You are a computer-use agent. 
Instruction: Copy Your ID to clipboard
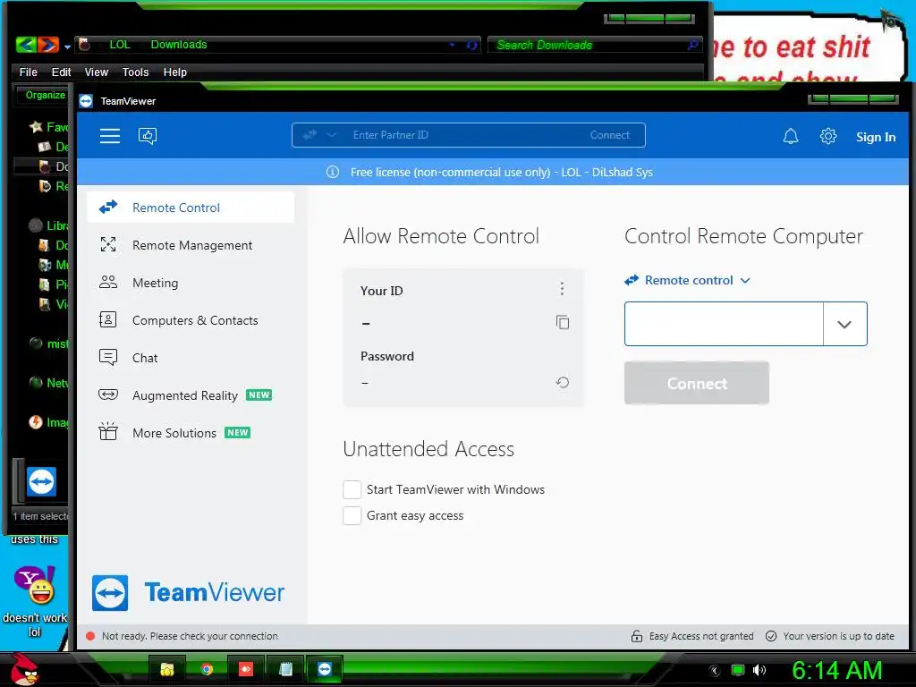pyautogui.click(x=562, y=322)
